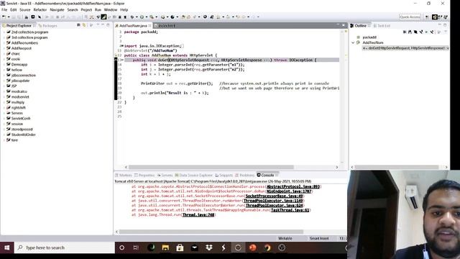Screen dimensions: 460x259
Task: Click the Run external tools icon
Action: (152, 17)
